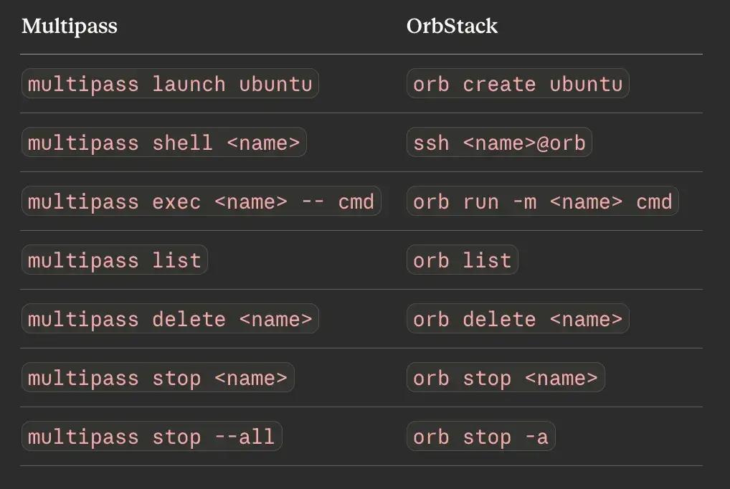This screenshot has width=730, height=489.
Task: Click the '--all' flag in multipass stop
Action: [x=245, y=437]
